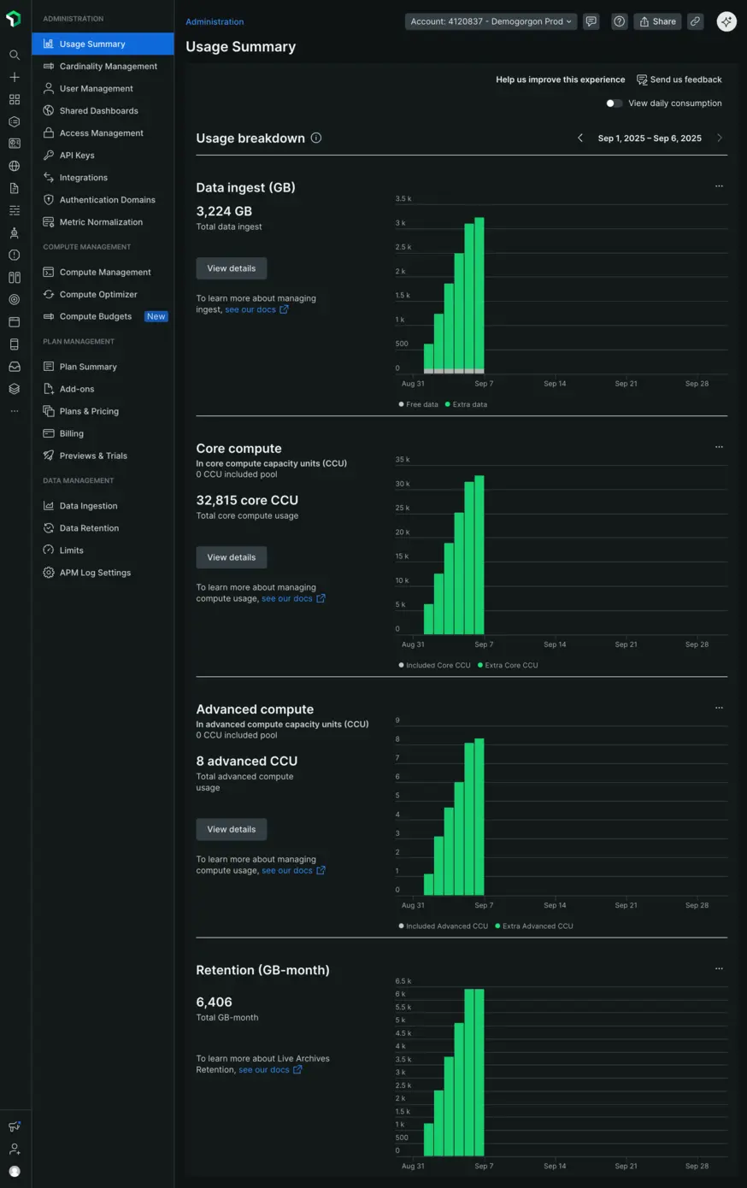Click the plus icon in left rail
This screenshot has width=747, height=1188.
[x=15, y=77]
